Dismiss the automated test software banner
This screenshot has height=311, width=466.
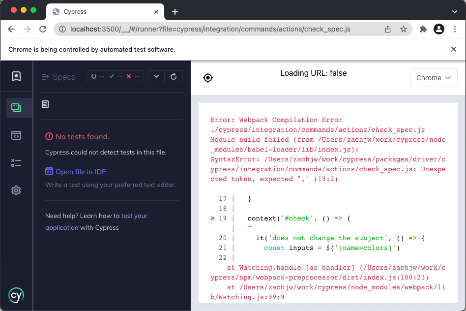(454, 49)
